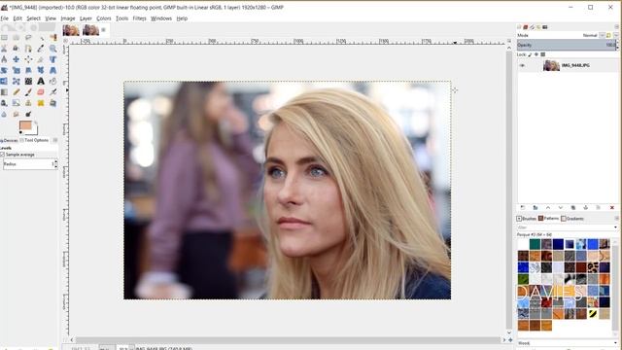Toggle lock alpha channel icon
The image size is (622, 350).
tap(543, 54)
